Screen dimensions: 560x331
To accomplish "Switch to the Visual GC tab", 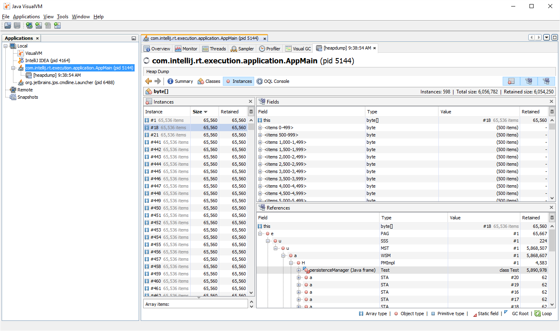I will pos(298,48).
